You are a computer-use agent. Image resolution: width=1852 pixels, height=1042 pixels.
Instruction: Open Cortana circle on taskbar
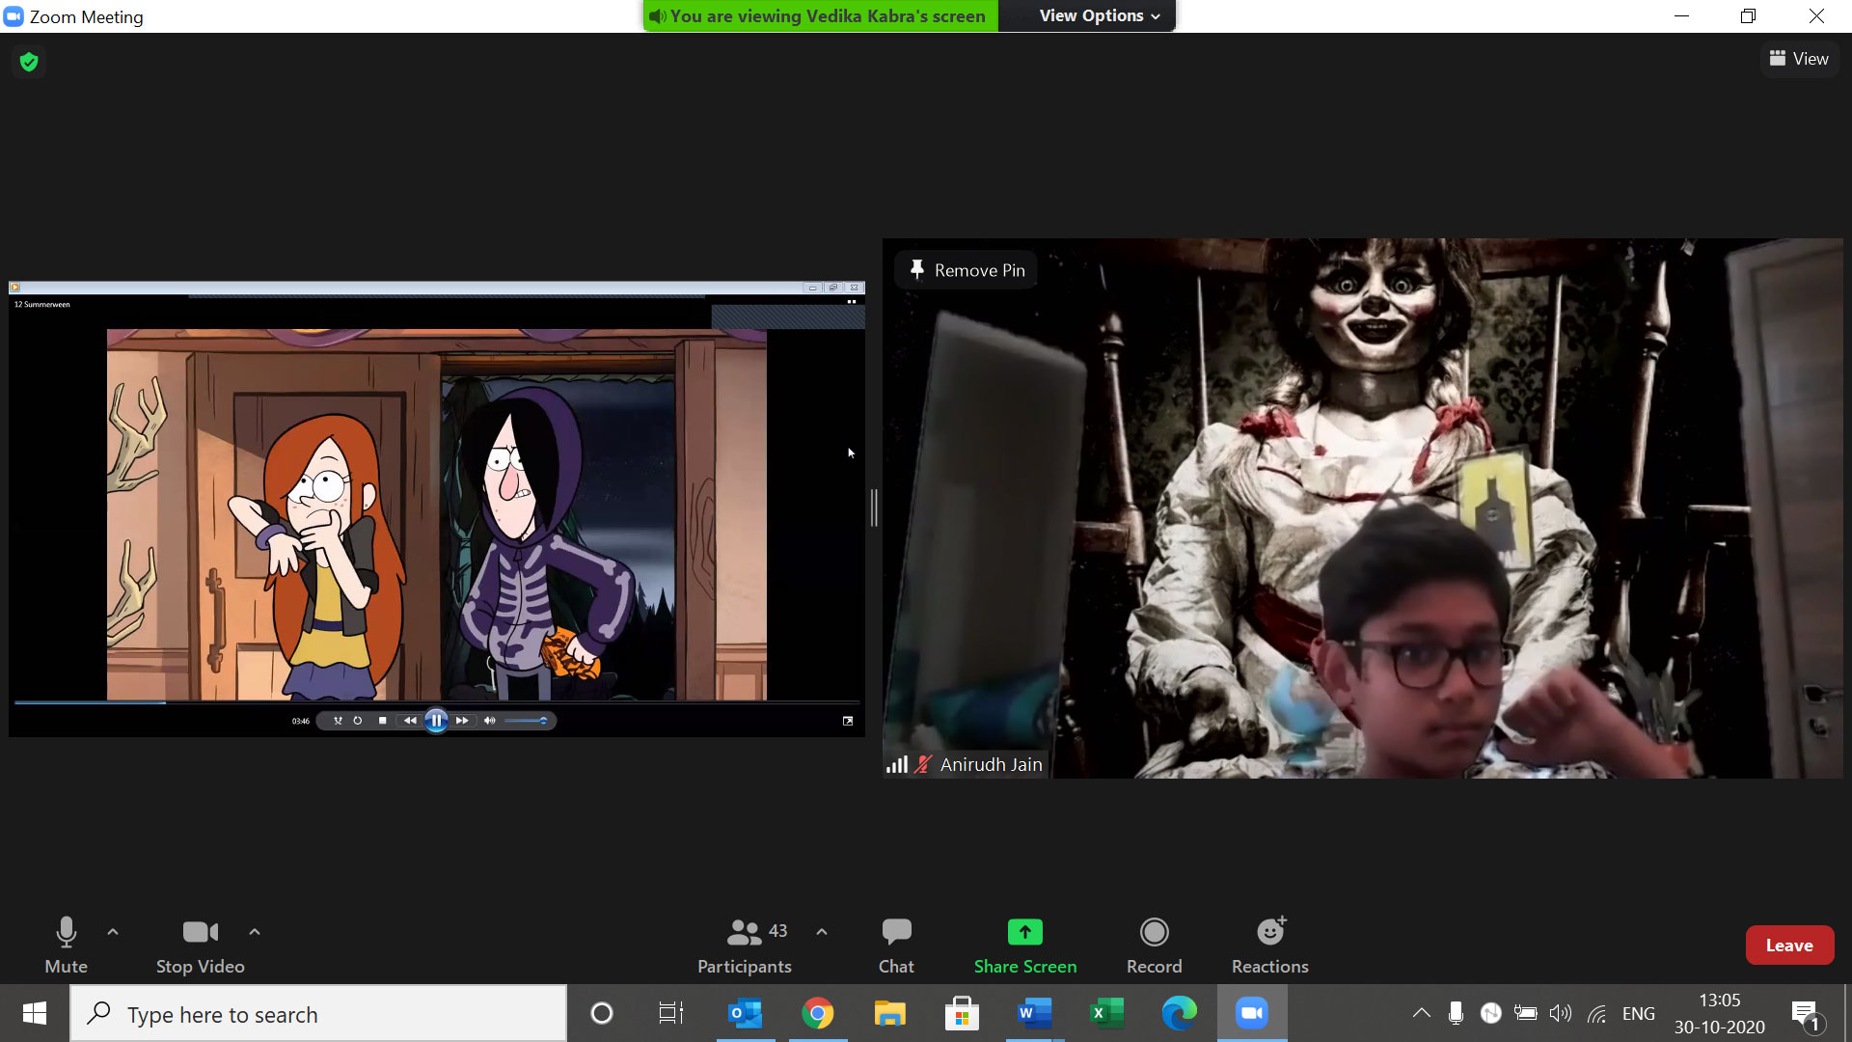tap(602, 1013)
